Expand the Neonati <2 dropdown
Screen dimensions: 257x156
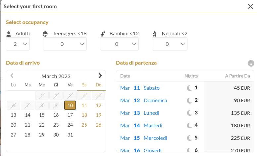pos(170,44)
